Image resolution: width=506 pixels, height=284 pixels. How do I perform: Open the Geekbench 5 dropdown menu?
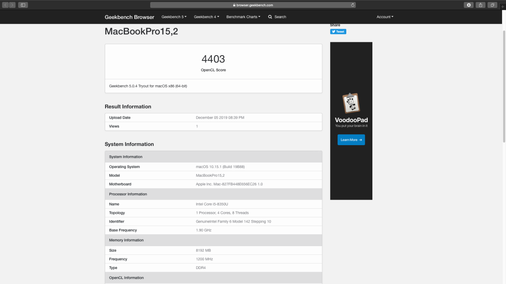(x=174, y=17)
